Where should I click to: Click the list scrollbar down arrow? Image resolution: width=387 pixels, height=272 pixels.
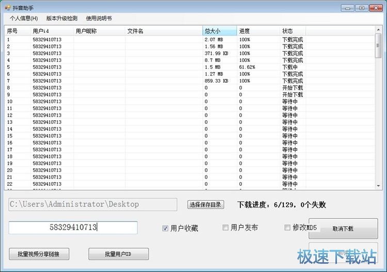(378, 186)
